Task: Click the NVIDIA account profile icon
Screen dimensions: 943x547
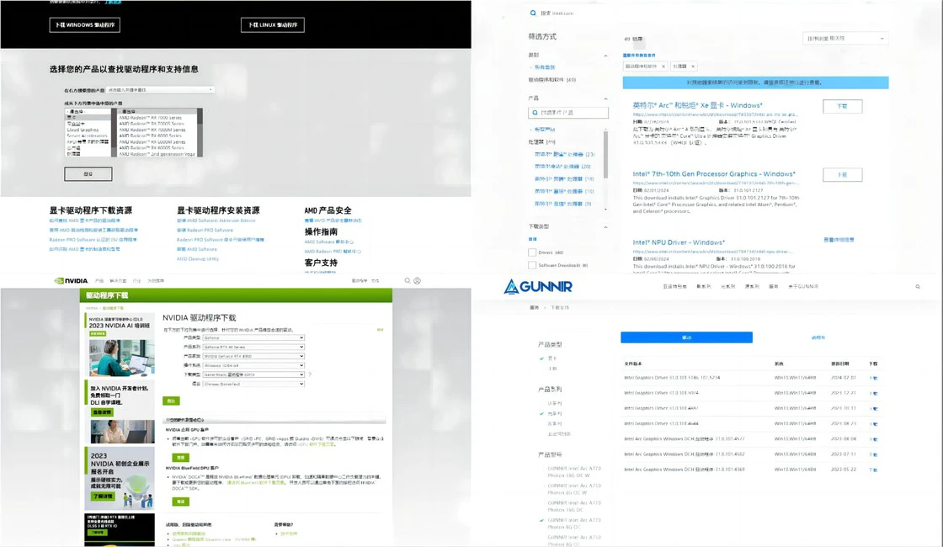Action: (x=418, y=281)
